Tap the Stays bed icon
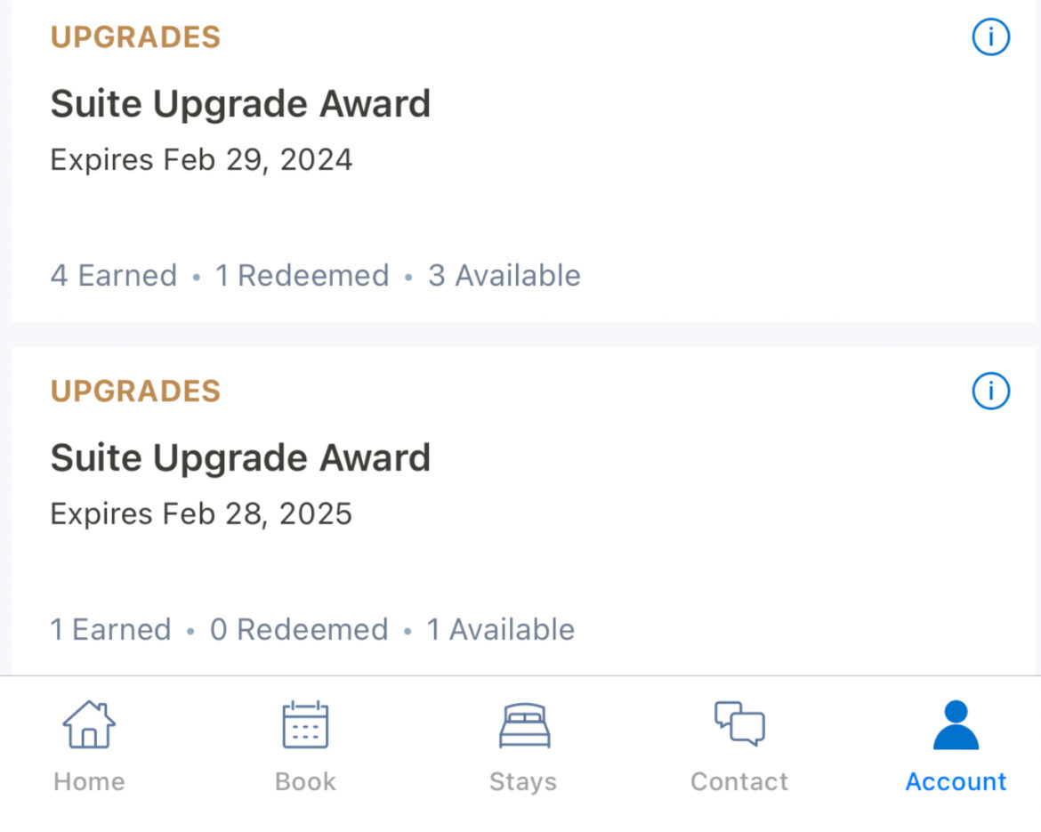 pyautogui.click(x=522, y=725)
